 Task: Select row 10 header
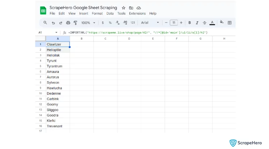coord(40,93)
